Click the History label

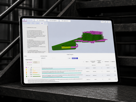[x=25, y=56]
